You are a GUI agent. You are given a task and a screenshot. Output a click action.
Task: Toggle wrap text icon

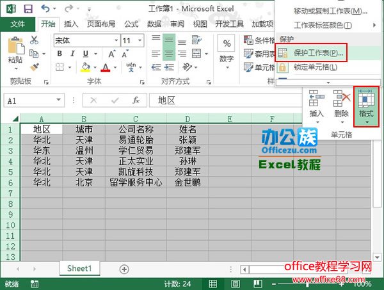click(x=196, y=40)
